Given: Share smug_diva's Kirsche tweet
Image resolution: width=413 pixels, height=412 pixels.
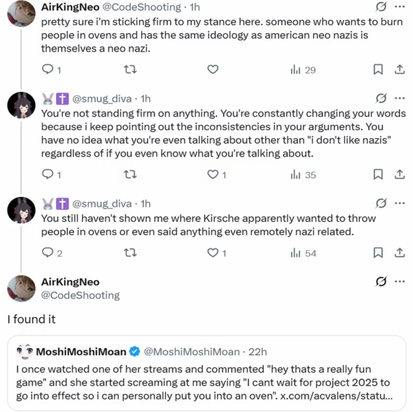Looking at the screenshot, I should pyautogui.click(x=399, y=253).
